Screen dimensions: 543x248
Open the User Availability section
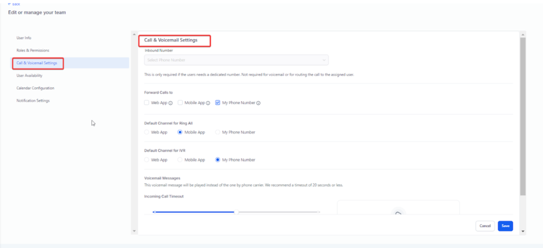(29, 76)
